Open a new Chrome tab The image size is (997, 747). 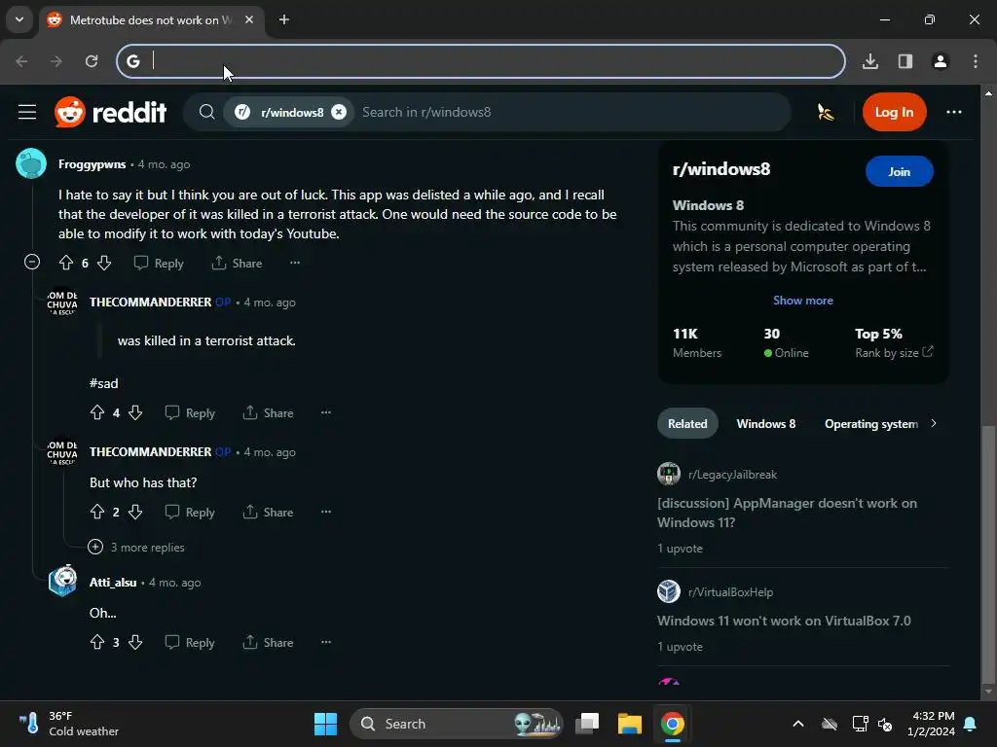pos(284,19)
